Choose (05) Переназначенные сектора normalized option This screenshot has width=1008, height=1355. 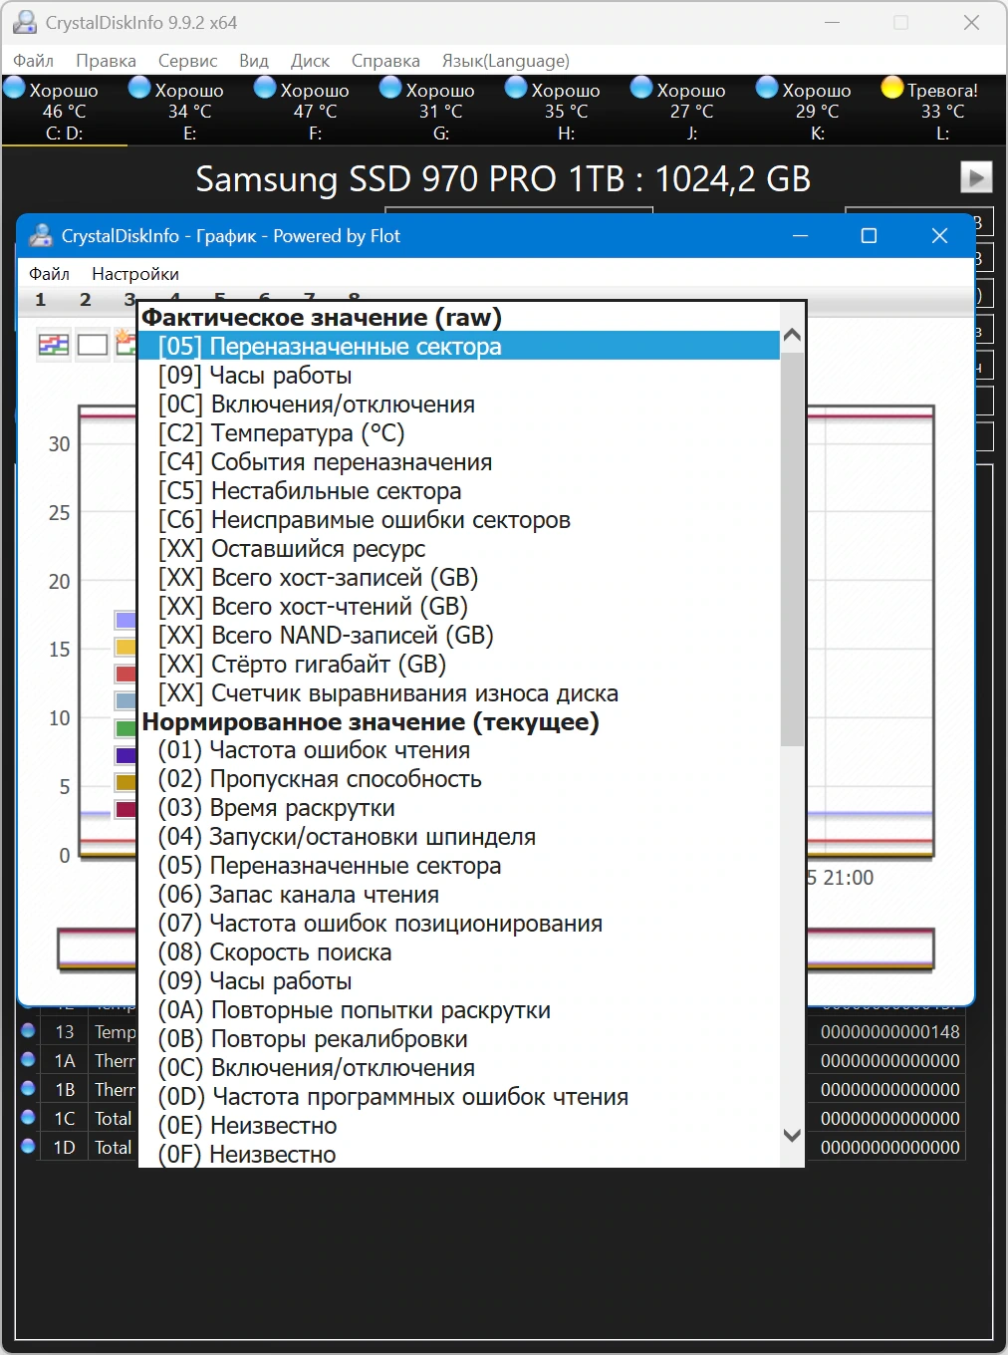click(459, 865)
